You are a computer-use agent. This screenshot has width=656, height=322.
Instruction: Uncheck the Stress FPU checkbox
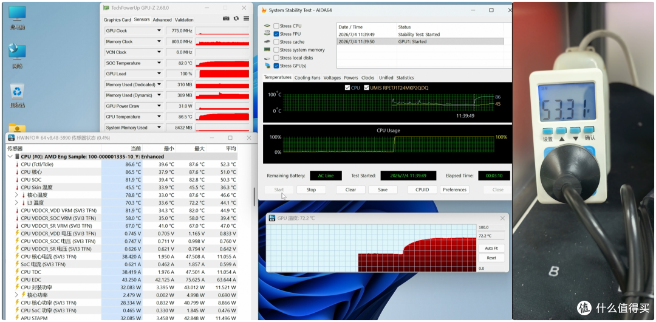click(276, 34)
